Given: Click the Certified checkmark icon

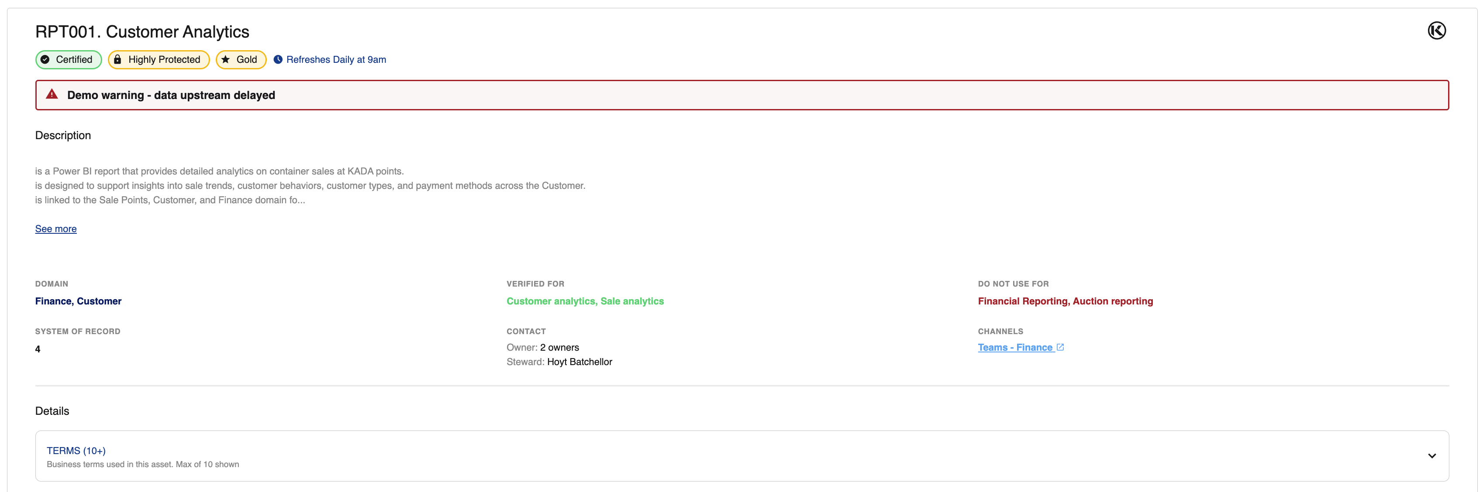Looking at the screenshot, I should (45, 59).
